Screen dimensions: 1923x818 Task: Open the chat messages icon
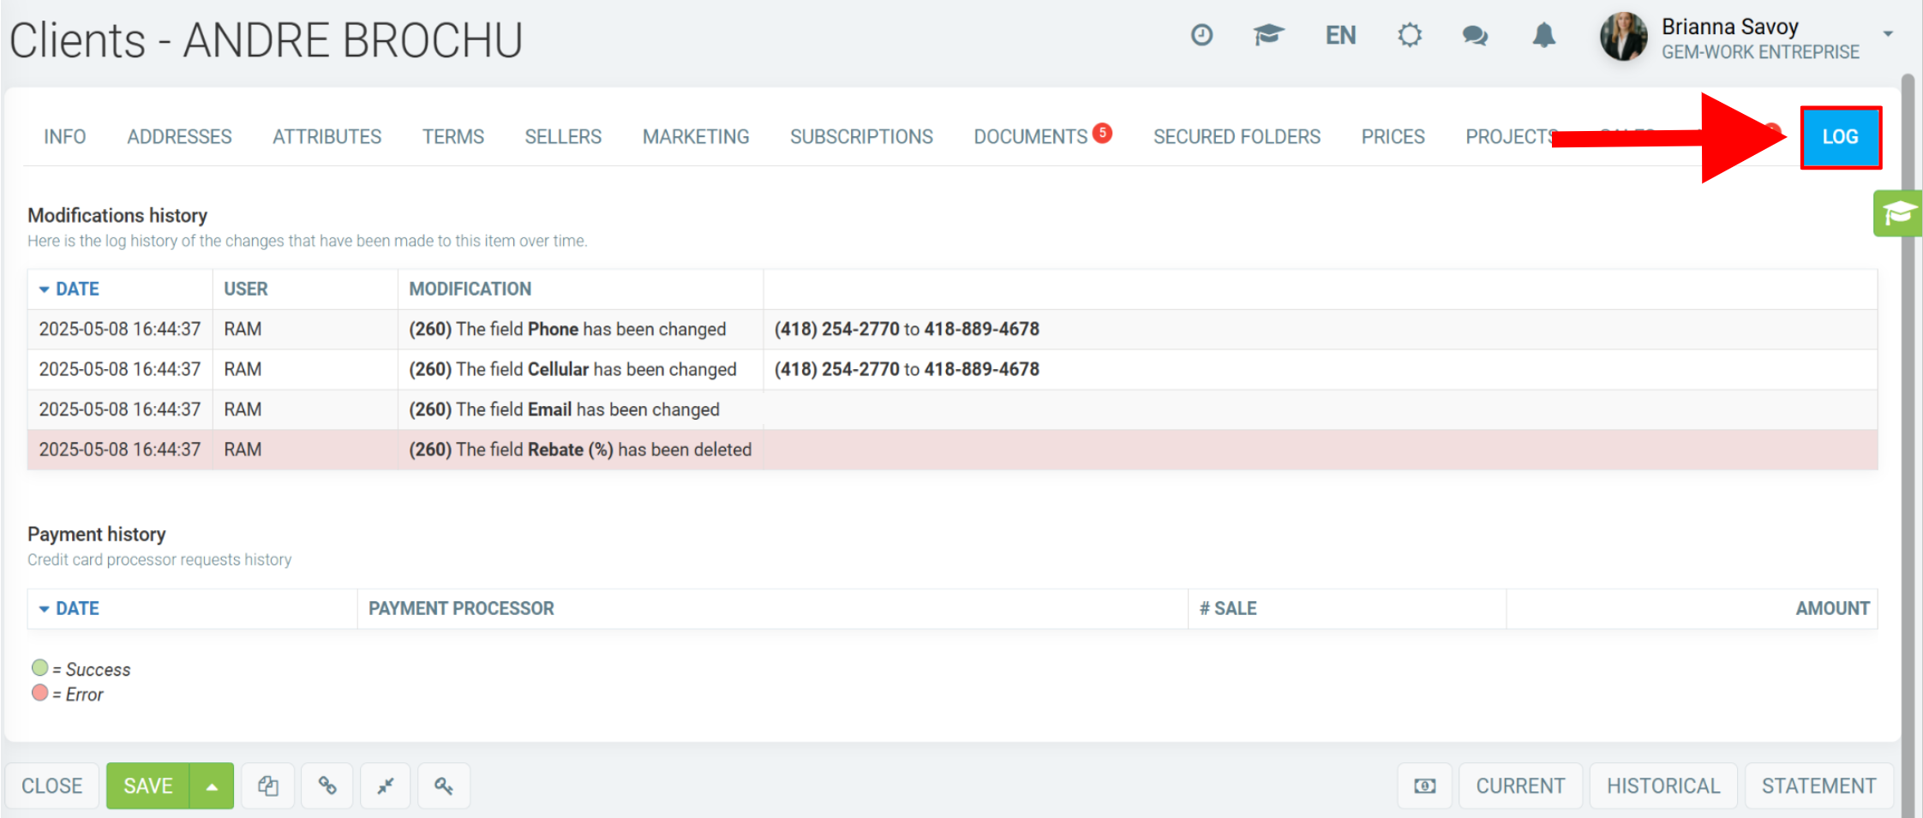pyautogui.click(x=1475, y=35)
